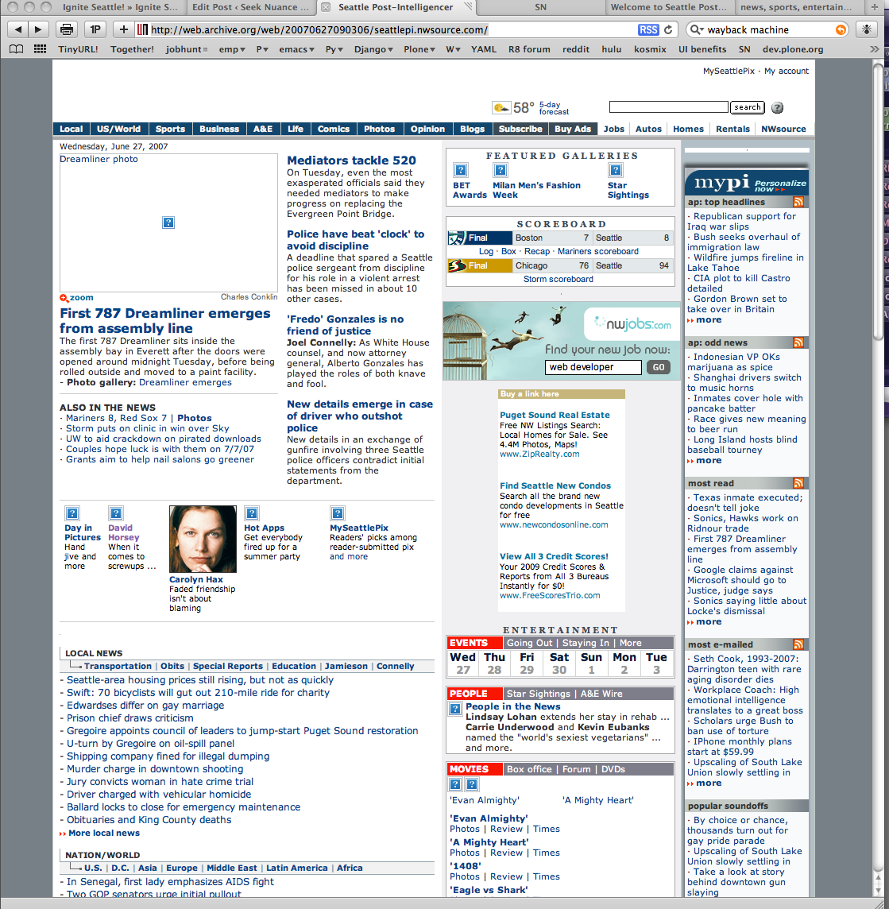Click the zoom magnifier under Dreamliner photo
Image resolution: width=889 pixels, height=909 pixels.
[x=64, y=298]
